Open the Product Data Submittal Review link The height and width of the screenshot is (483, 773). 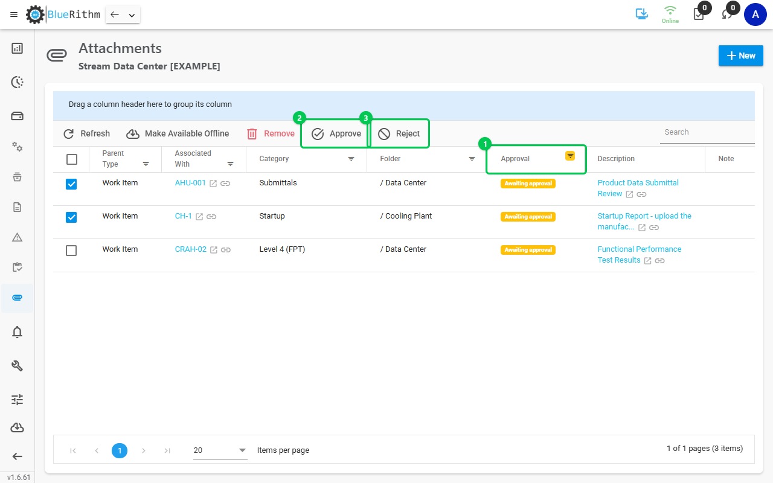pyautogui.click(x=638, y=188)
